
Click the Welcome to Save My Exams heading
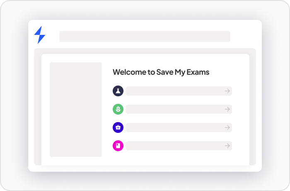coord(161,72)
